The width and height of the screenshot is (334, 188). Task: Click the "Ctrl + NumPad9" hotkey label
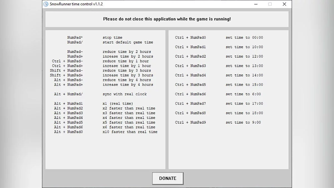pyautogui.click(x=190, y=123)
